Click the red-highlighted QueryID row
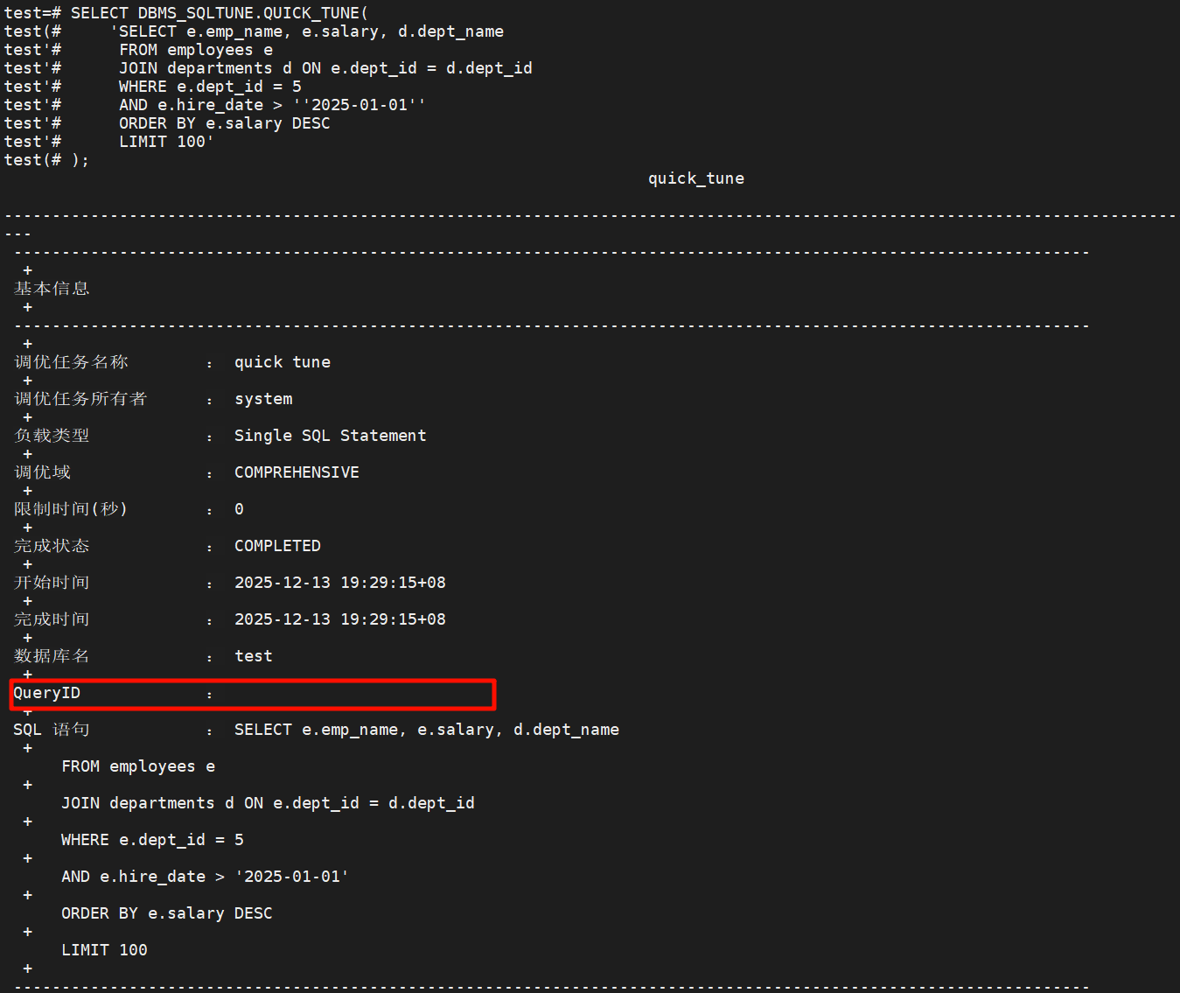This screenshot has height=993, width=1180. tap(253, 694)
